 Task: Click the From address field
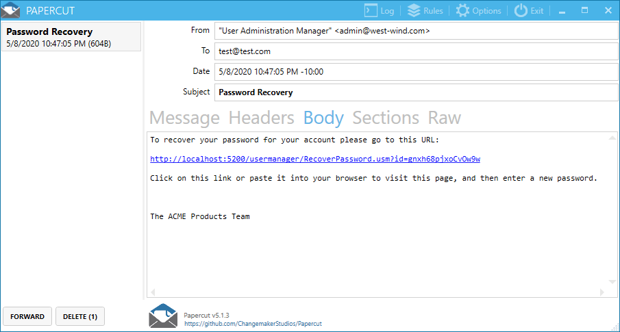(417, 31)
